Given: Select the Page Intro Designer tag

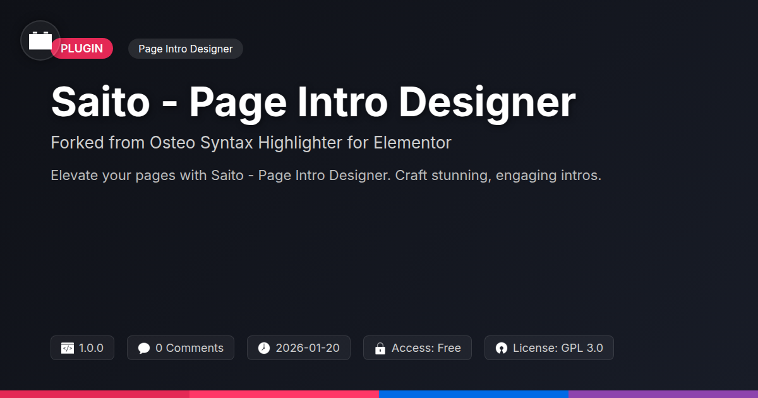Looking at the screenshot, I should (186, 49).
